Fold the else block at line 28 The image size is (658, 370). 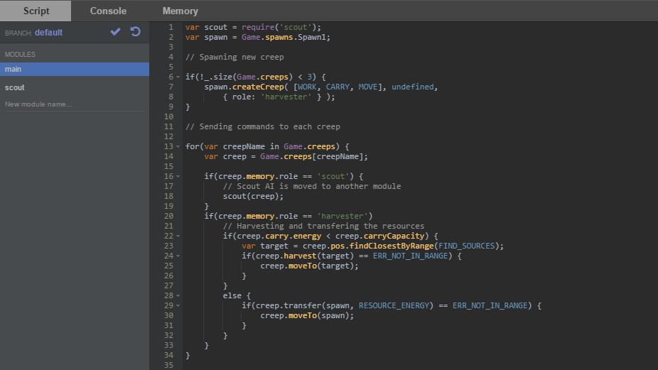[x=178, y=295]
